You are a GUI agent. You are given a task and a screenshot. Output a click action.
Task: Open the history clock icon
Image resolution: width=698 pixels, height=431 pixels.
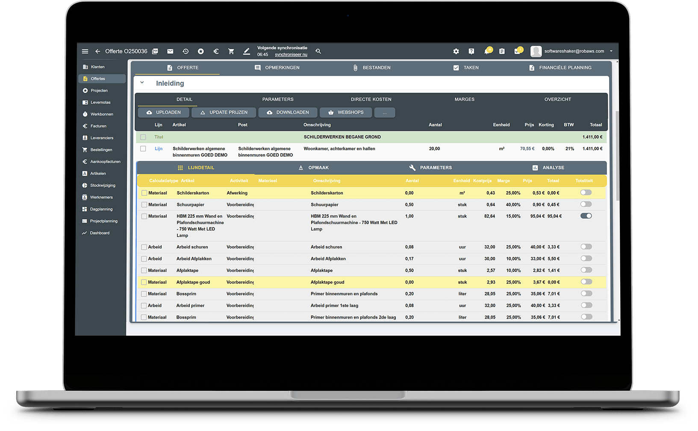pyautogui.click(x=186, y=51)
